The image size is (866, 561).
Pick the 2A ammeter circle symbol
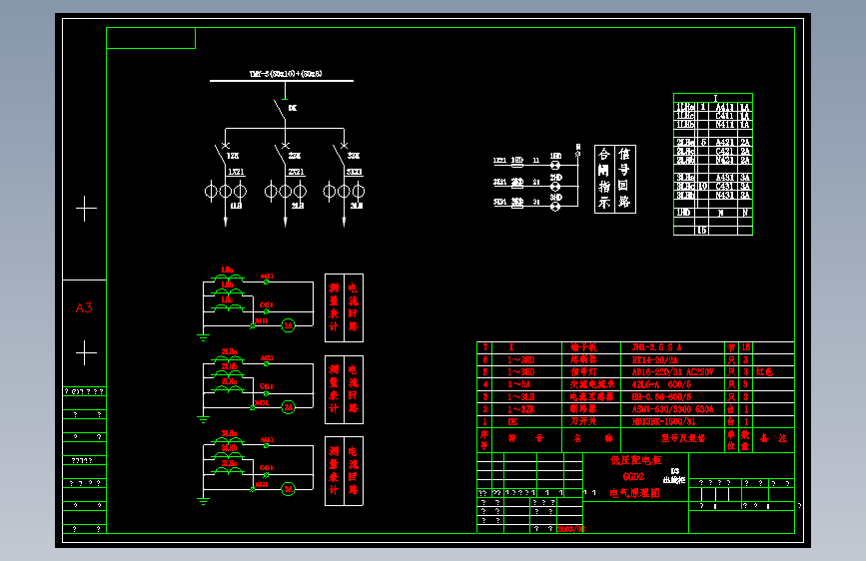pyautogui.click(x=289, y=407)
